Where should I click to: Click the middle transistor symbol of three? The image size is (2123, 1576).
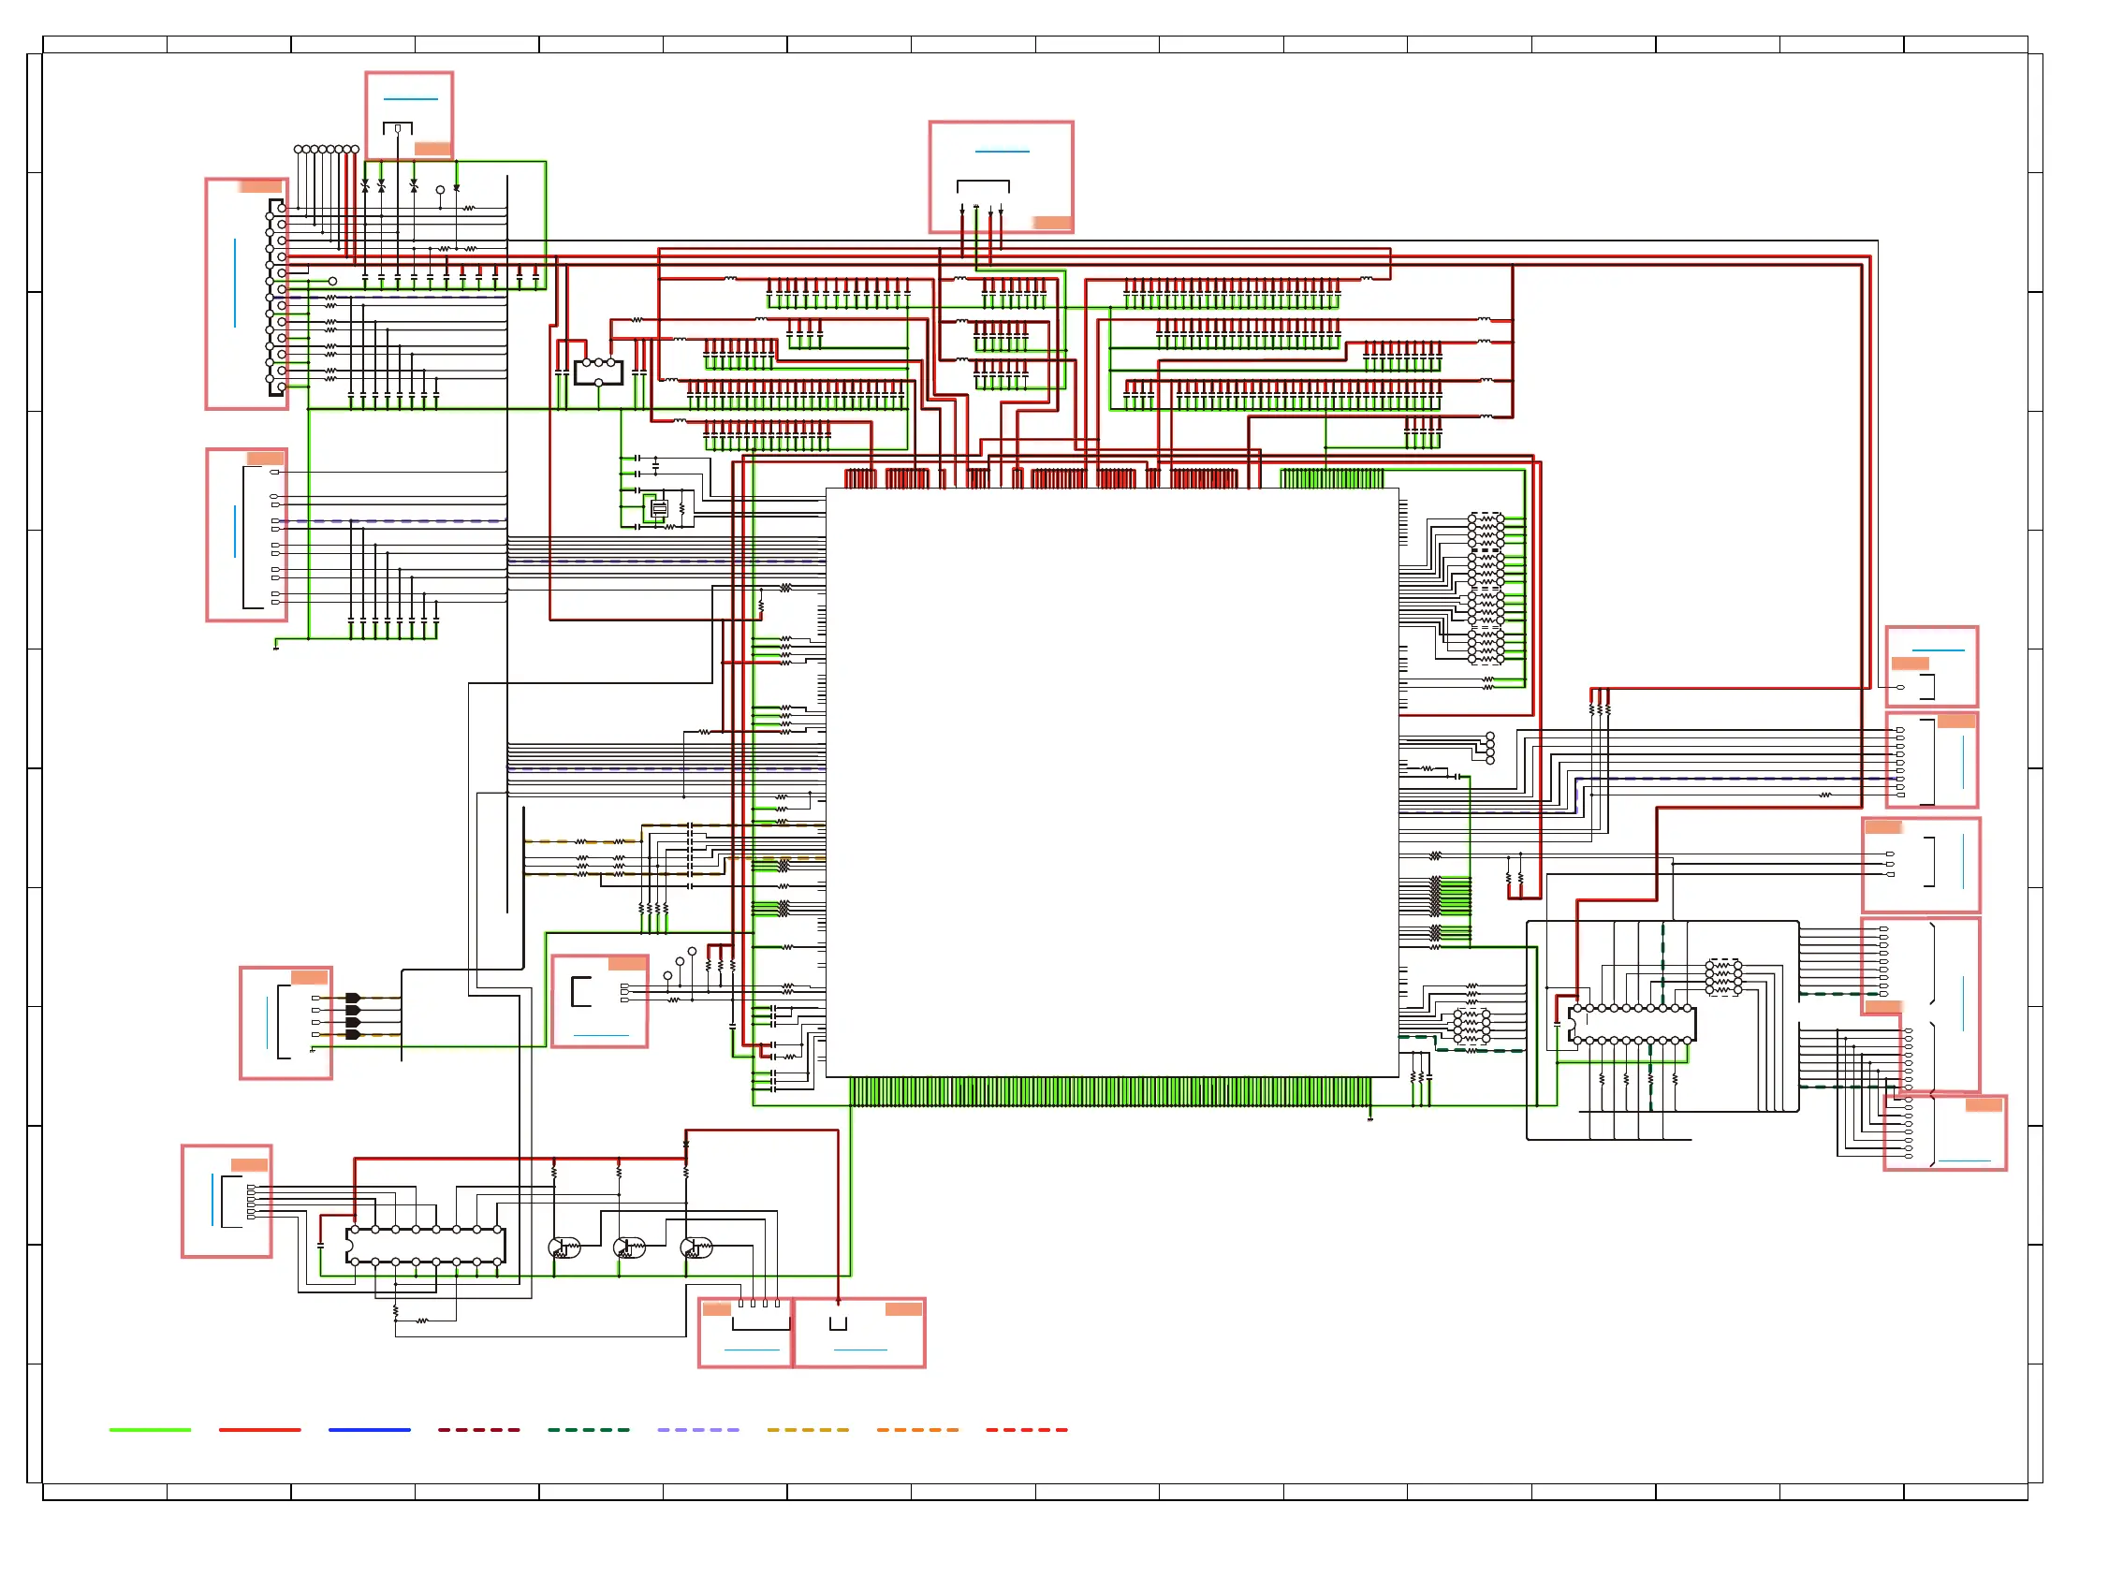point(629,1248)
